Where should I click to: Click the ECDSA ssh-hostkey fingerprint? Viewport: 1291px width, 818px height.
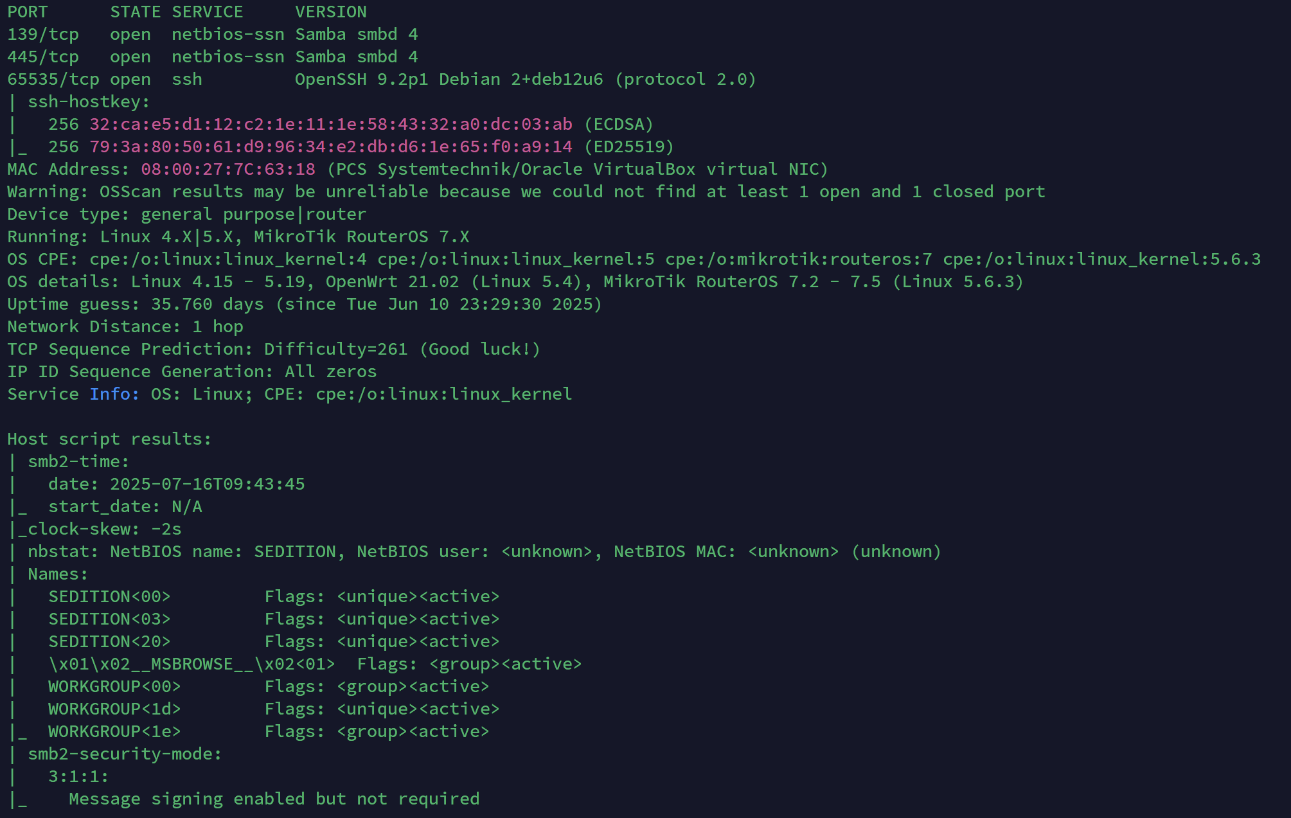click(x=330, y=124)
